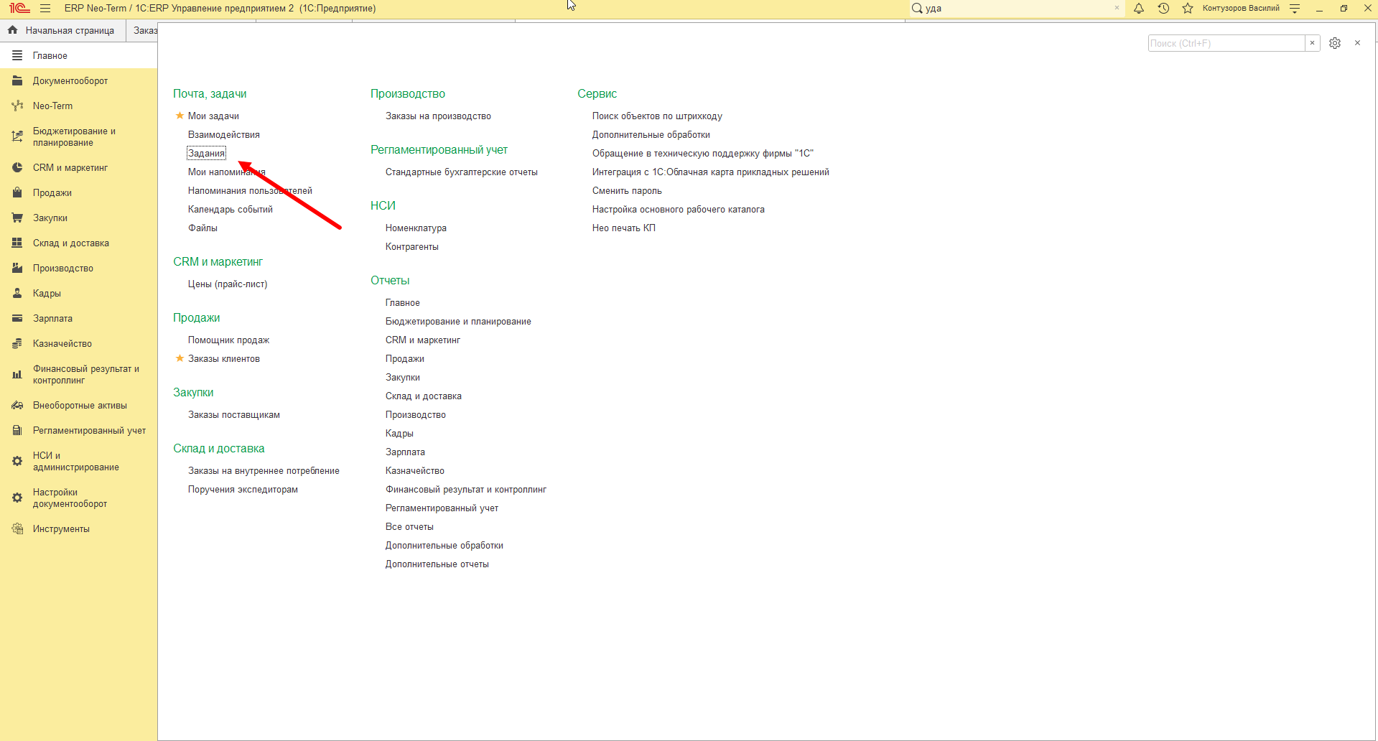This screenshot has height=741, width=1378.
Task: Click the 1C logo icon
Action: [19, 9]
